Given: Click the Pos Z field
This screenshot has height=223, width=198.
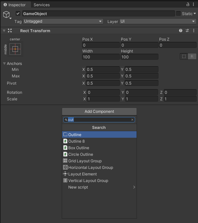Looking at the screenshot, I should coord(178,45).
